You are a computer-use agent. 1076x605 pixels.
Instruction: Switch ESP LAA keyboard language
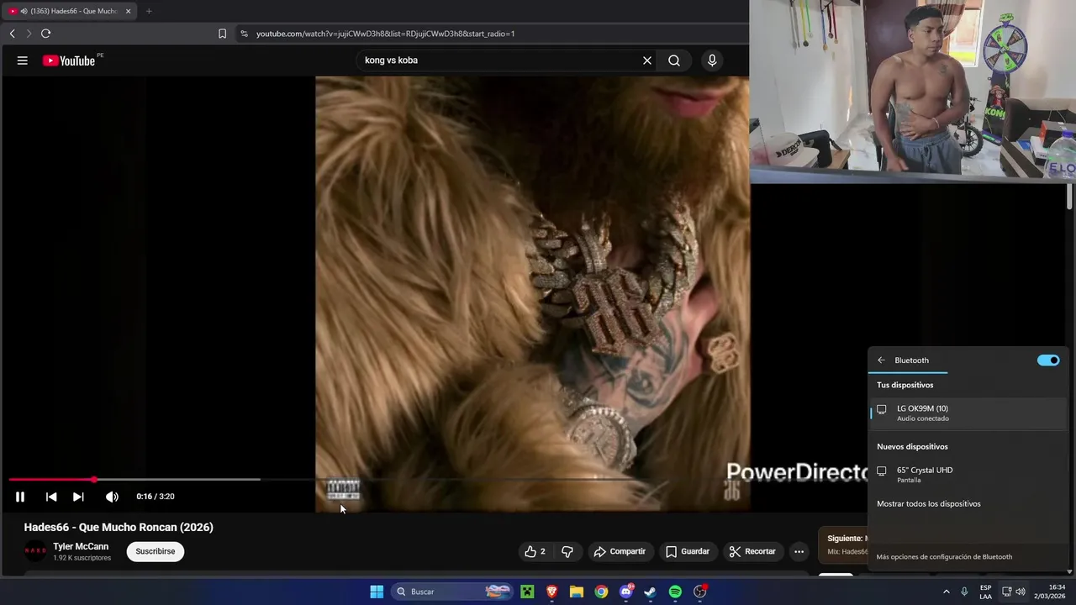[x=985, y=592]
